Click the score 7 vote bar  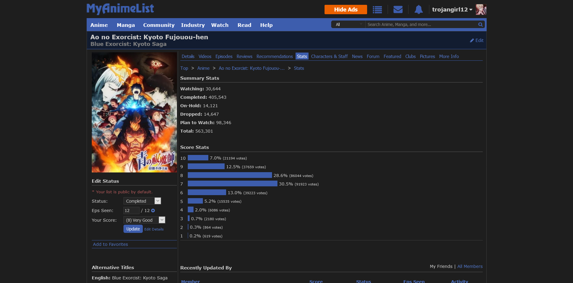tap(232, 184)
